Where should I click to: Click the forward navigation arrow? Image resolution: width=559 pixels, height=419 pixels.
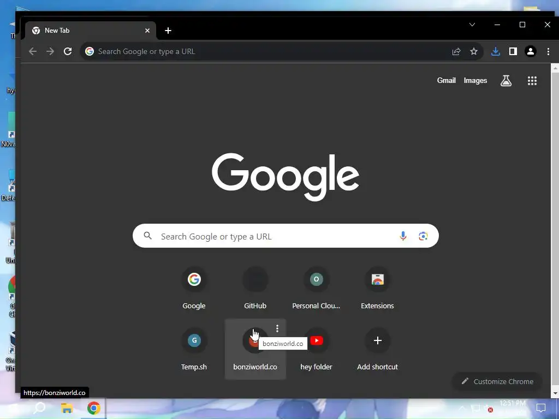click(x=50, y=51)
